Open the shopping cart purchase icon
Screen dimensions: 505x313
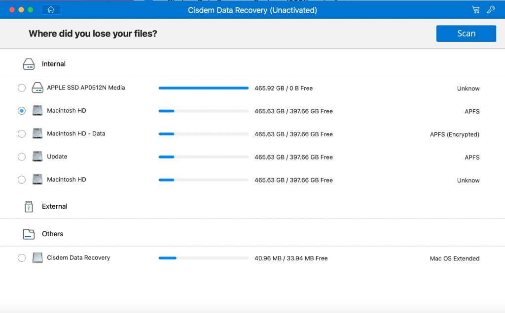[476, 10]
